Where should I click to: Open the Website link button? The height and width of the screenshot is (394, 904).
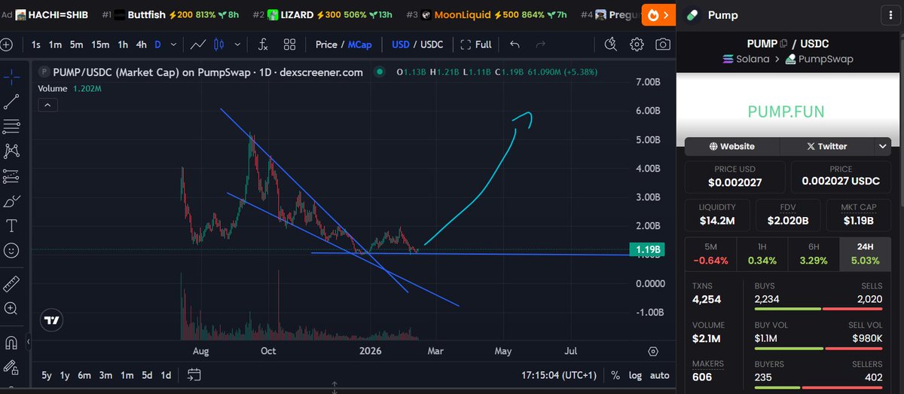731,146
